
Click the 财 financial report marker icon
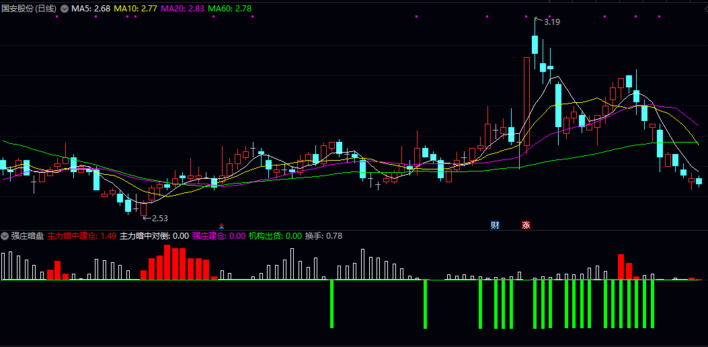[495, 225]
